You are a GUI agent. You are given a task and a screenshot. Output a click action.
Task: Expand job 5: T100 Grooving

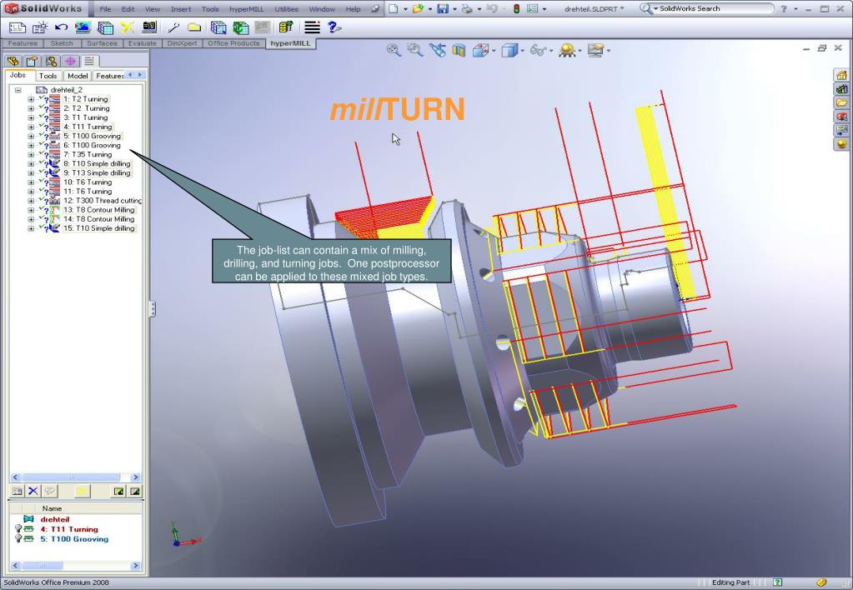pyautogui.click(x=31, y=137)
